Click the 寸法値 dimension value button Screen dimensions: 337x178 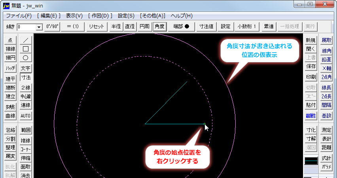(206, 27)
